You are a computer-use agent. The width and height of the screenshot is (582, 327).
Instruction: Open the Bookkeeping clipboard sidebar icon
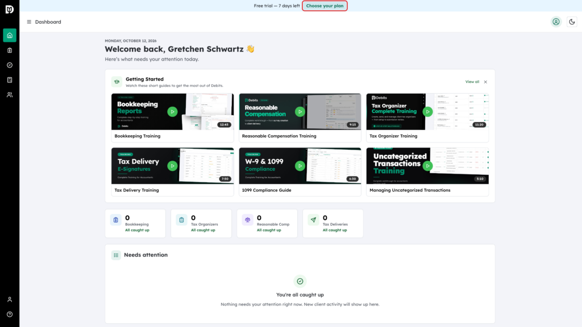(x=10, y=50)
